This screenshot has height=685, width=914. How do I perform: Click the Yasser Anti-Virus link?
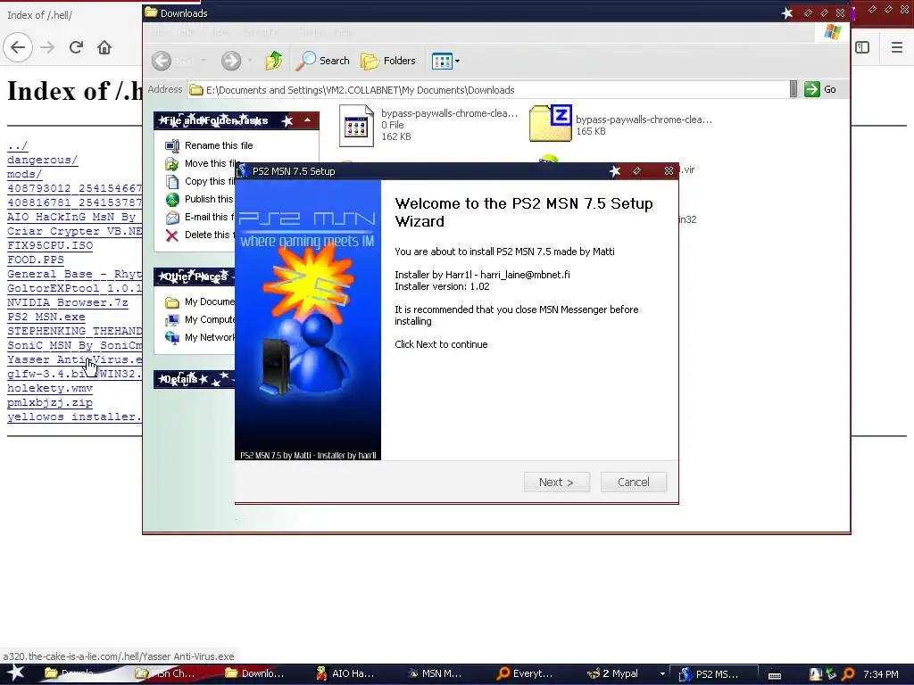(75, 359)
